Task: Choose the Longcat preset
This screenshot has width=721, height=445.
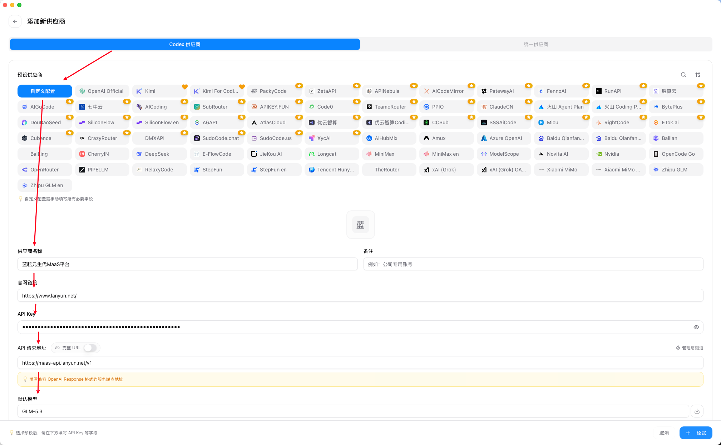Action: [x=332, y=154]
